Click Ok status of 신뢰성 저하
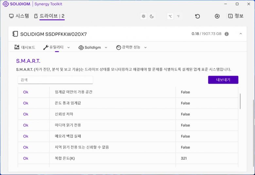Image resolution: width=255 pixels, height=175 pixels. tap(26, 114)
